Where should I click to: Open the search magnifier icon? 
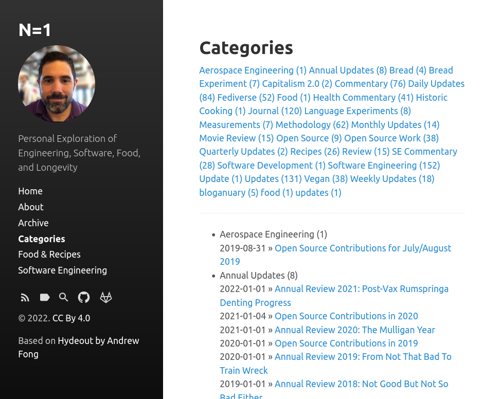coord(64,298)
